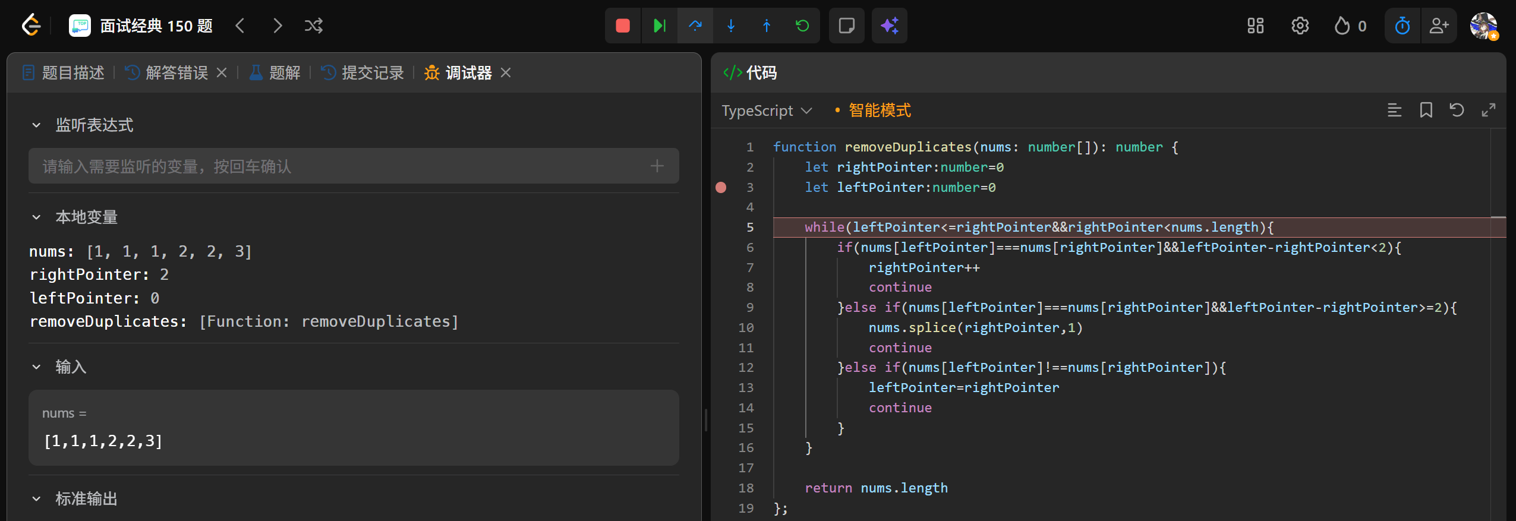The height and width of the screenshot is (521, 1516).
Task: Toggle the bookmark icon in code editor
Action: coord(1426,110)
